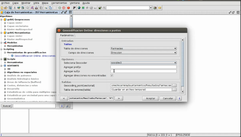The height and width of the screenshot is (137, 241).
Task: Click the dialog's vertical scrollbar
Action: coord(182,66)
